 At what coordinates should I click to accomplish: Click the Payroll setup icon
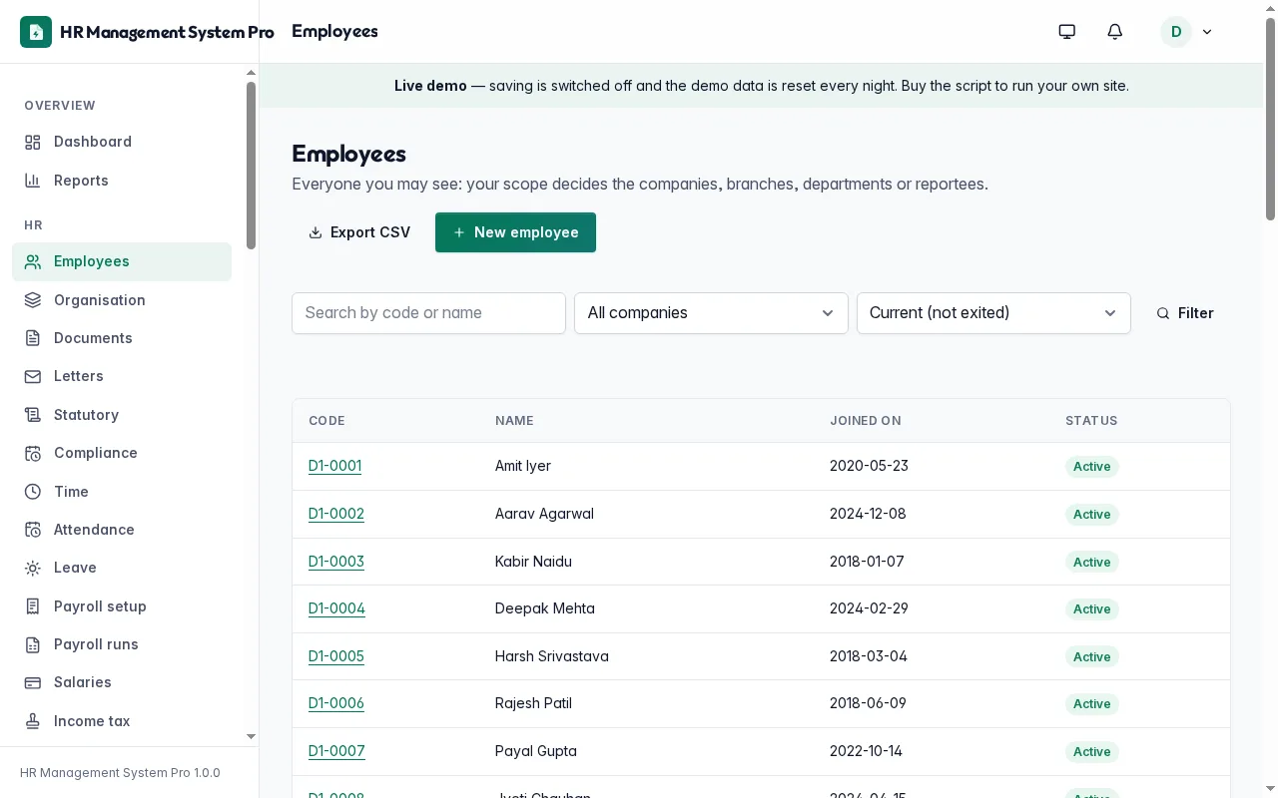(x=33, y=606)
